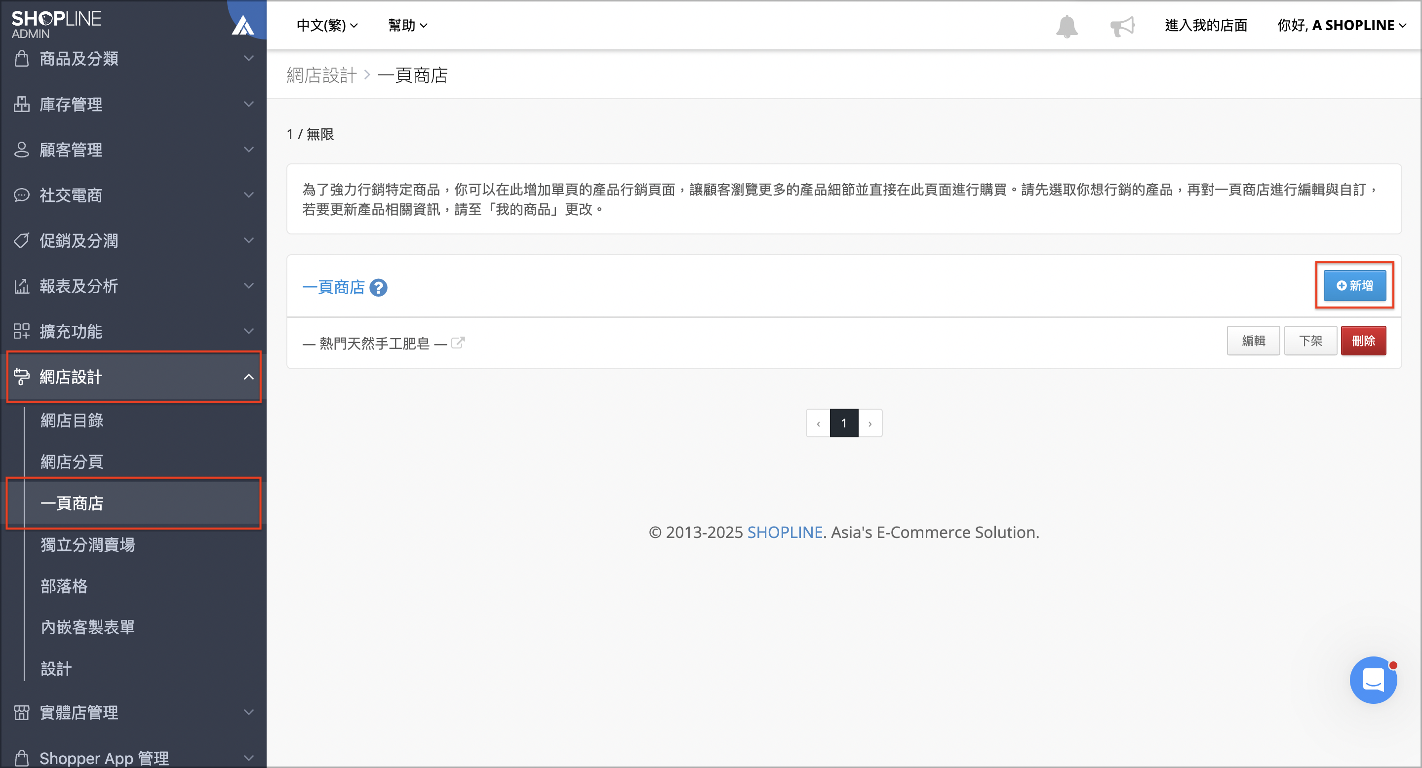Open the 你好, A SHOPLINE account dropdown

[1342, 25]
